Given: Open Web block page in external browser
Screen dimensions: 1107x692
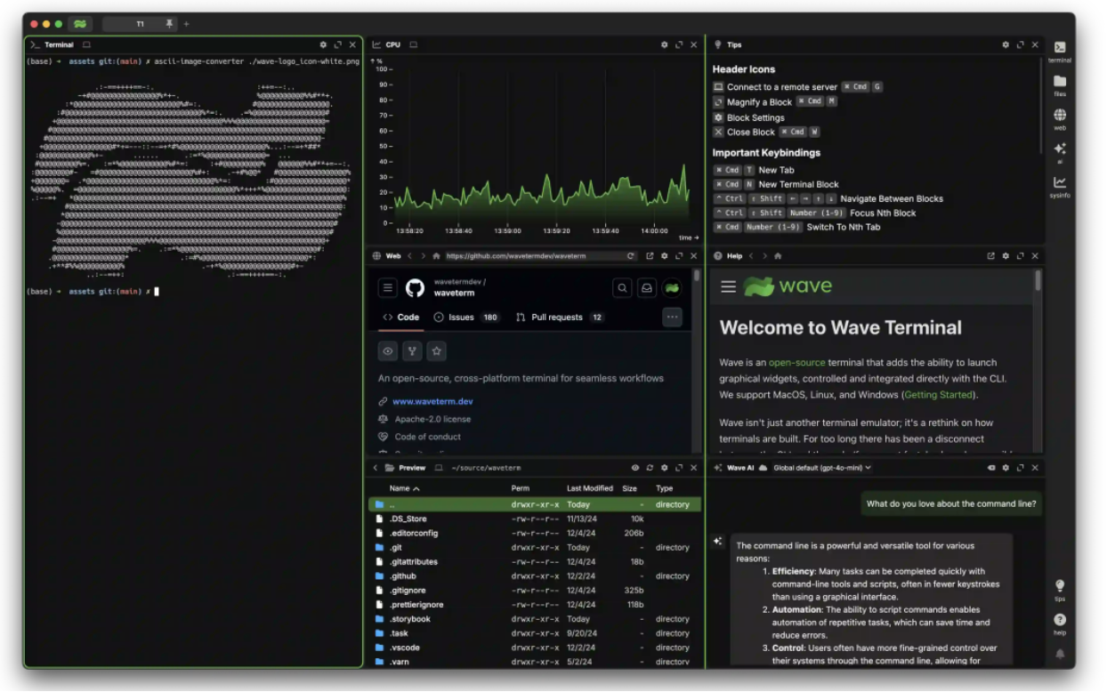Looking at the screenshot, I should 650,256.
